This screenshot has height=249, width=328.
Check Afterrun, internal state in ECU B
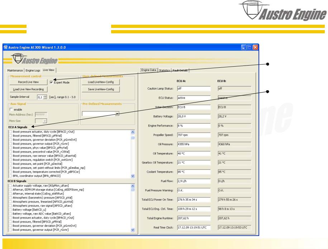(10, 194)
